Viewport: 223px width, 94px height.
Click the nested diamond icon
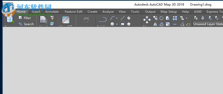point(129,18)
